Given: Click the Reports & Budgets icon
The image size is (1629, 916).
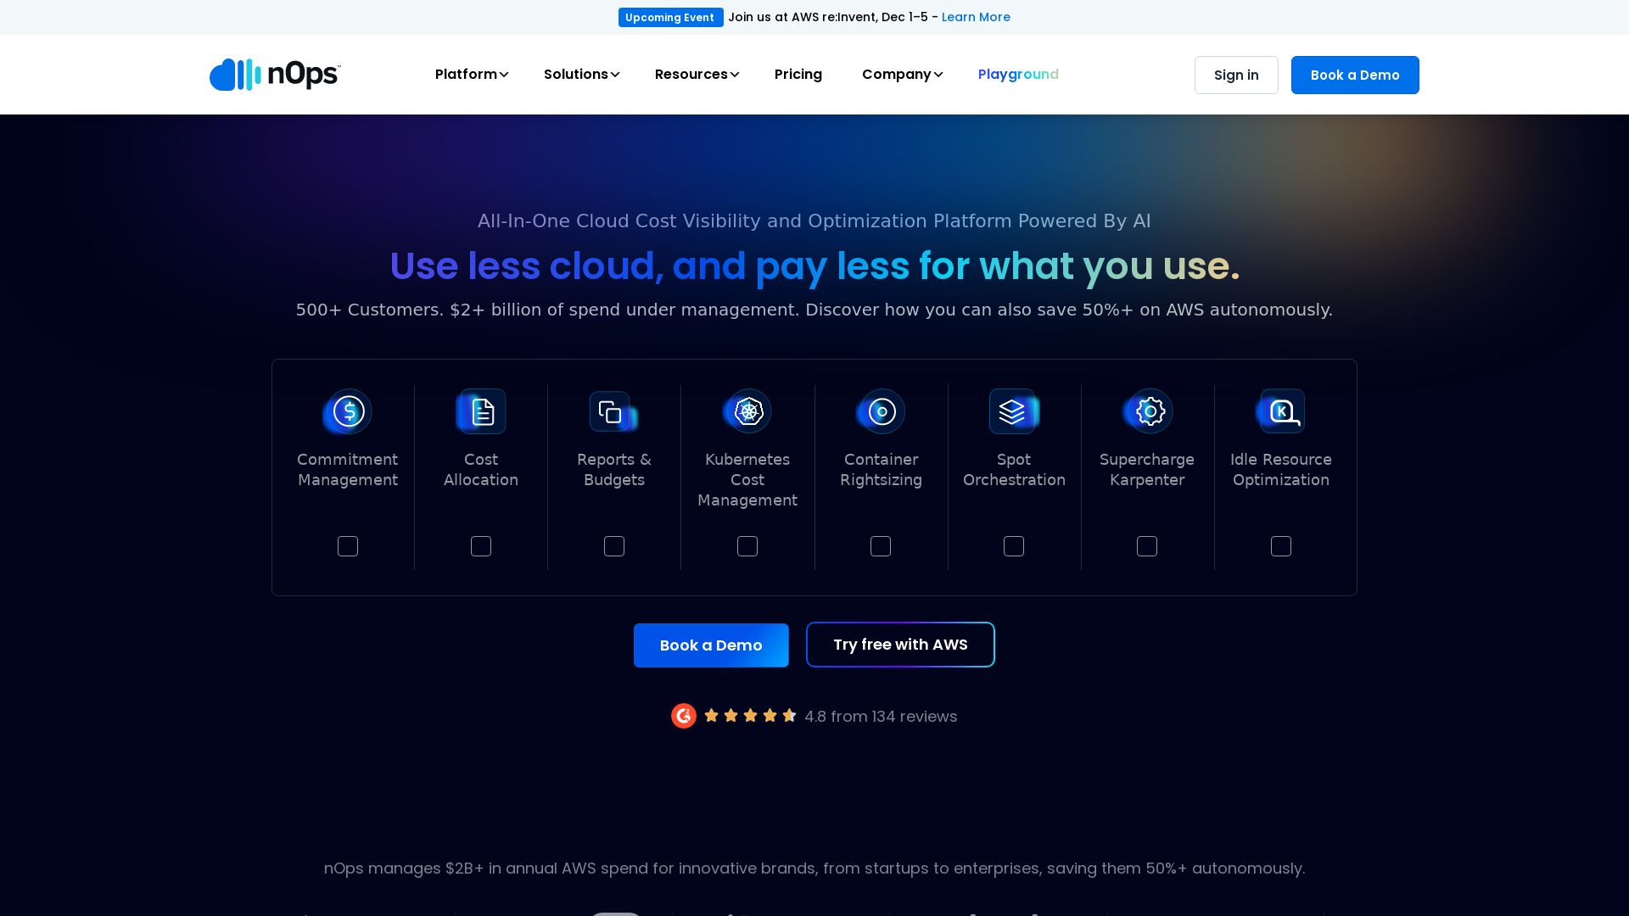Looking at the screenshot, I should 613,411.
